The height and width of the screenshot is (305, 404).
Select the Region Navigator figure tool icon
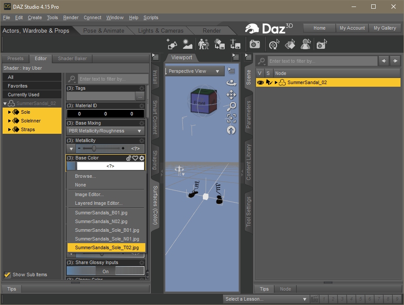pos(305,44)
